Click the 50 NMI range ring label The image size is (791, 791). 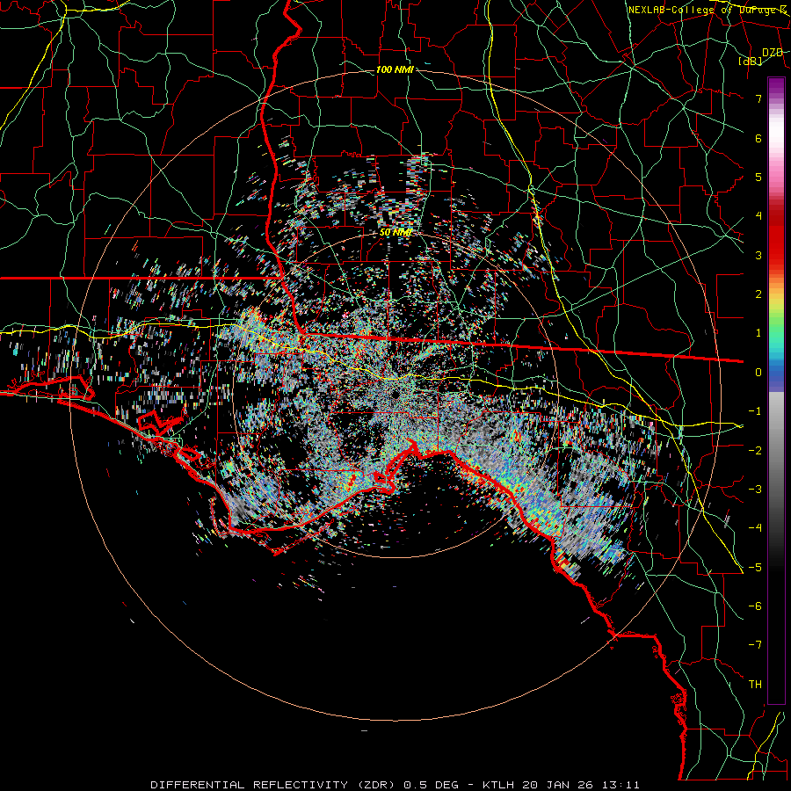point(395,232)
